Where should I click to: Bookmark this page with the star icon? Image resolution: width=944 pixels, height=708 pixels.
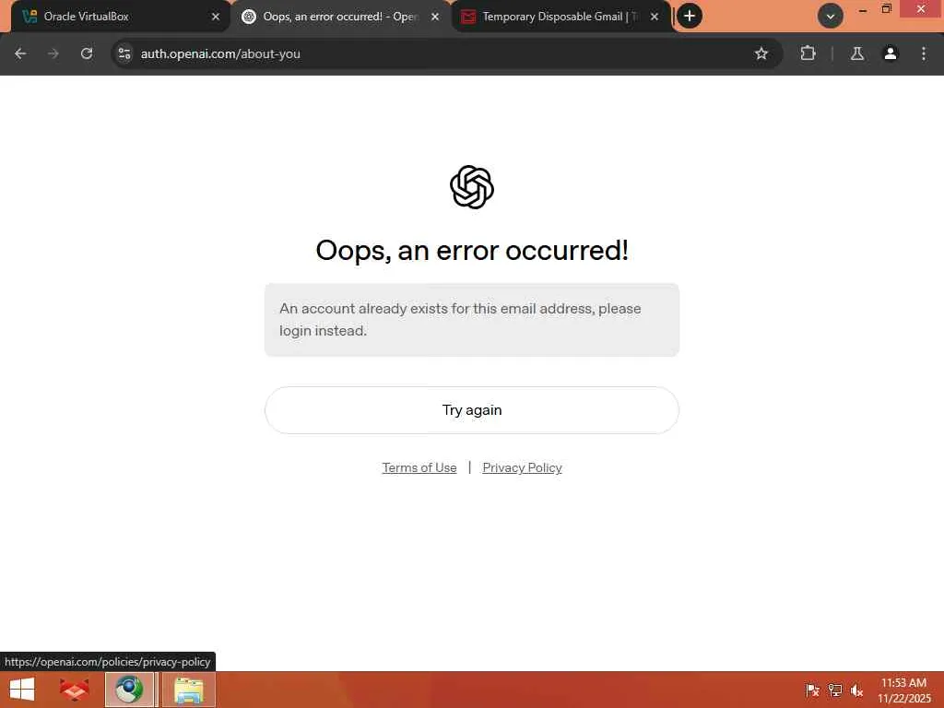coord(761,53)
